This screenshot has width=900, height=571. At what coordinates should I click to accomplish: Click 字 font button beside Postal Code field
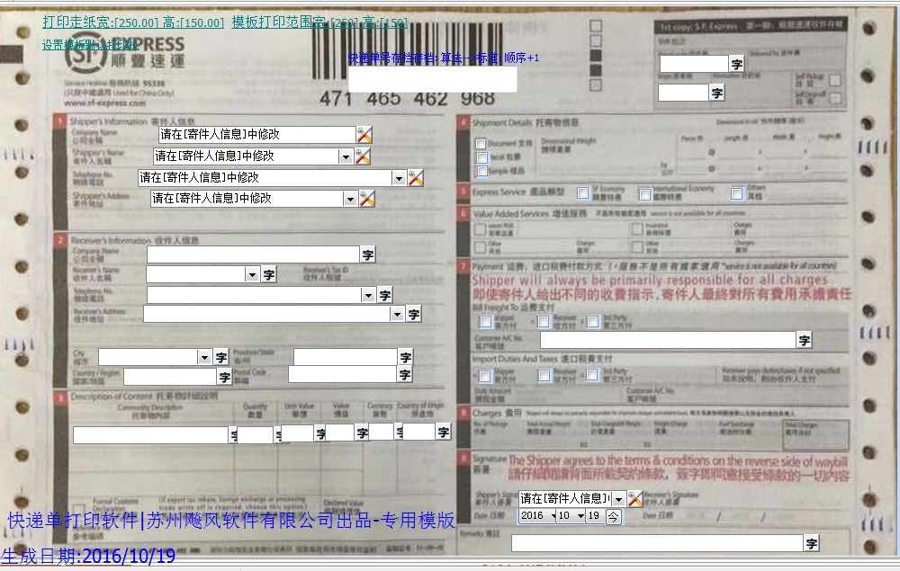[405, 374]
